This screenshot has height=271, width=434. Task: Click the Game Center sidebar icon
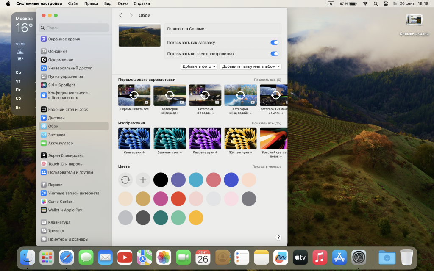tap(44, 202)
